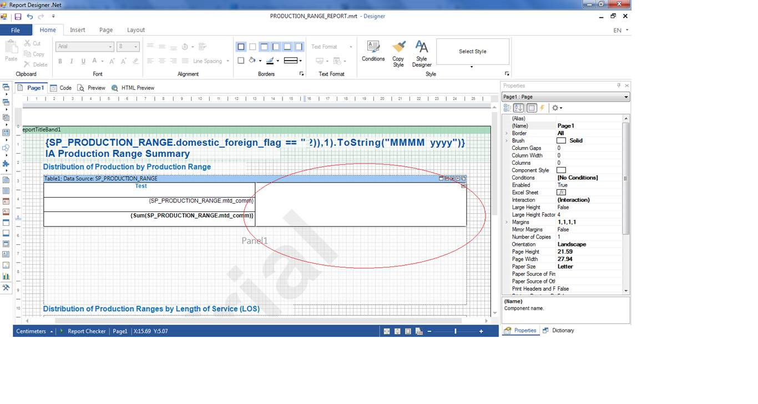Viewport: 758px width, 404px height.
Task: Open the border line style selector
Action: click(292, 61)
